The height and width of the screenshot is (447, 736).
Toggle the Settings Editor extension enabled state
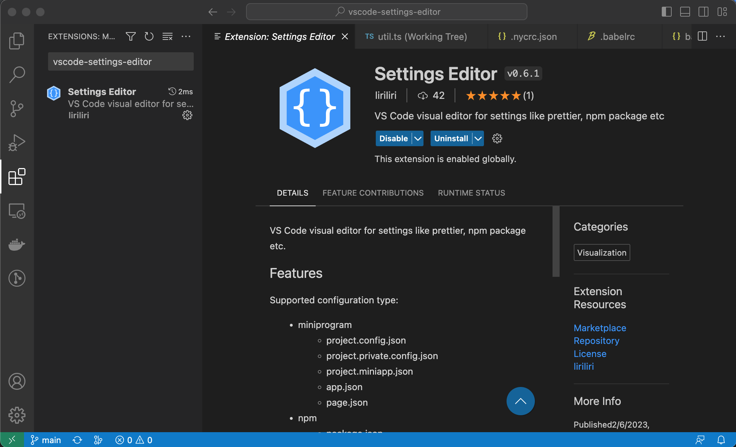tap(394, 138)
